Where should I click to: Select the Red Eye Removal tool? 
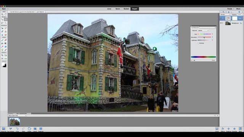click(x=2, y=28)
